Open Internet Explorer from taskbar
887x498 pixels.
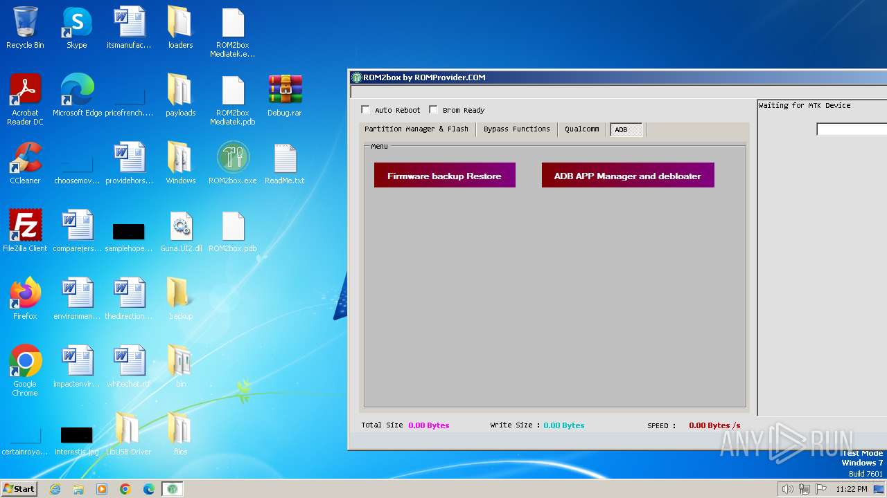(x=55, y=489)
